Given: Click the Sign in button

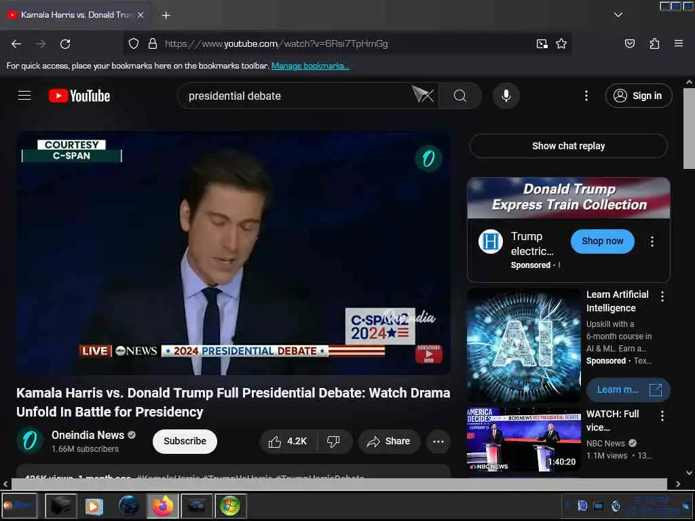Looking at the screenshot, I should pos(638,96).
